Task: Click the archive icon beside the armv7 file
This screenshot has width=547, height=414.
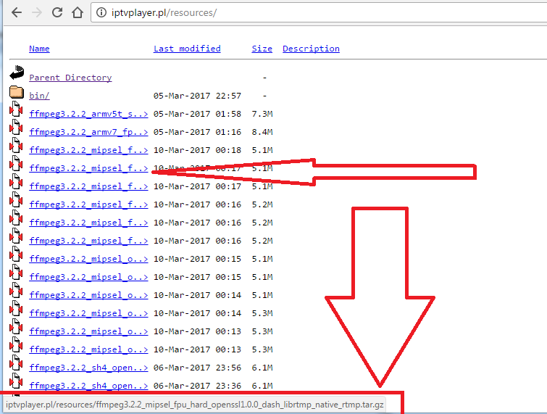Action: pos(17,129)
